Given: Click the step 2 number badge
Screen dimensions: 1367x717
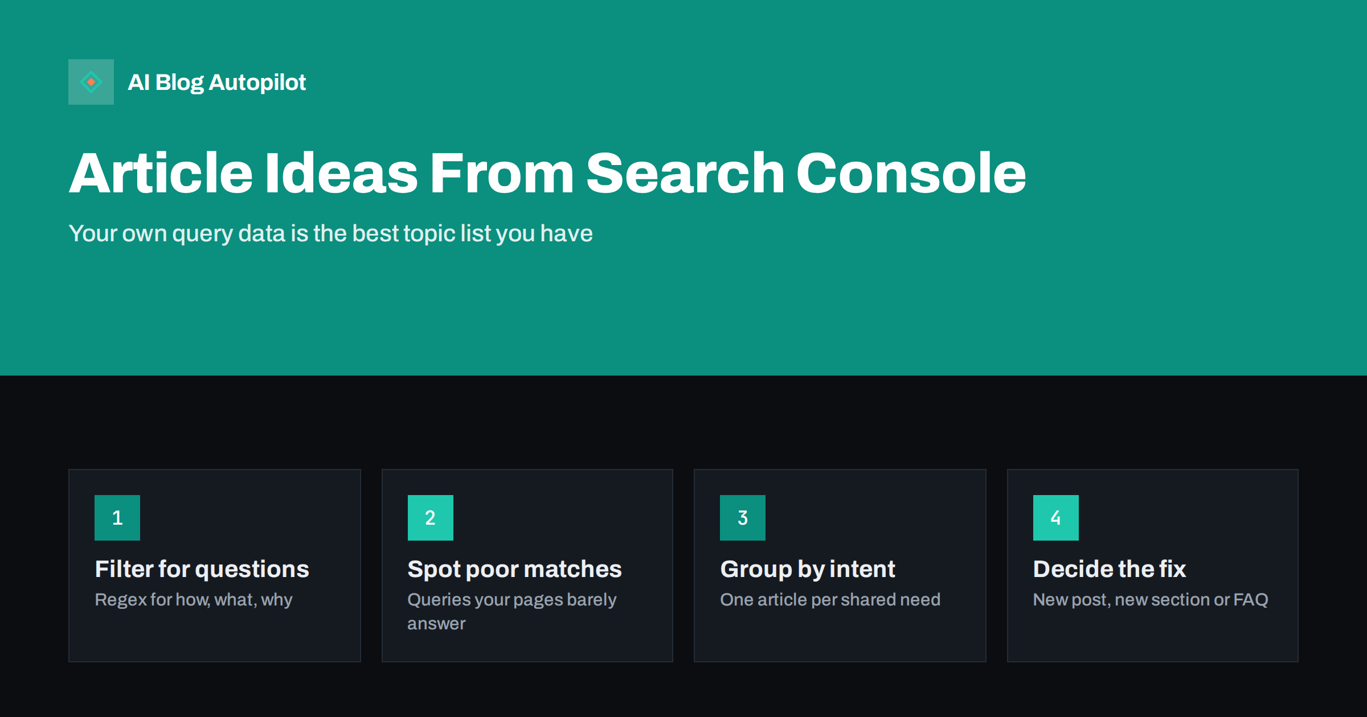Looking at the screenshot, I should pos(431,518).
